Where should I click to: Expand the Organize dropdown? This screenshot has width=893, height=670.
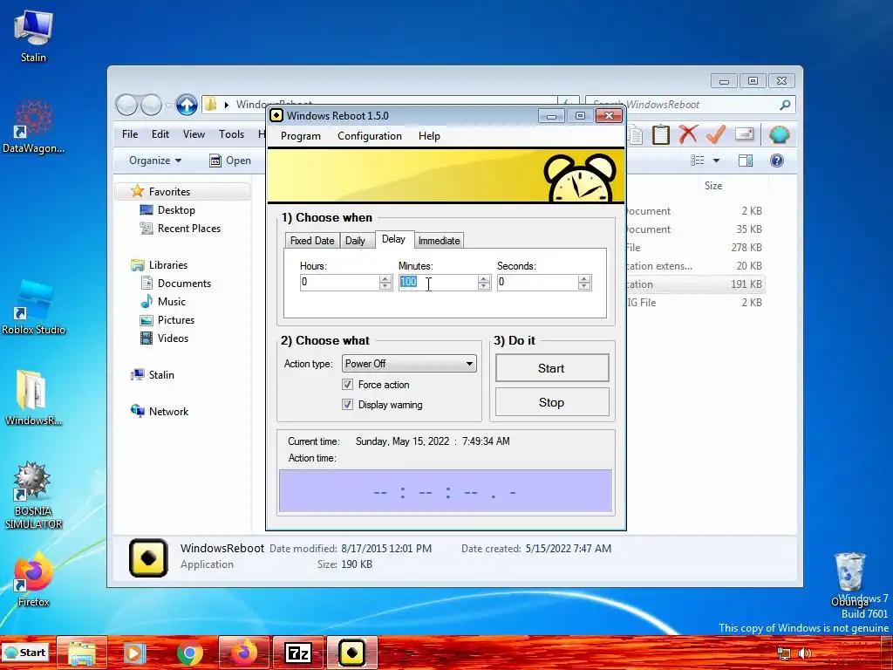pos(155,161)
